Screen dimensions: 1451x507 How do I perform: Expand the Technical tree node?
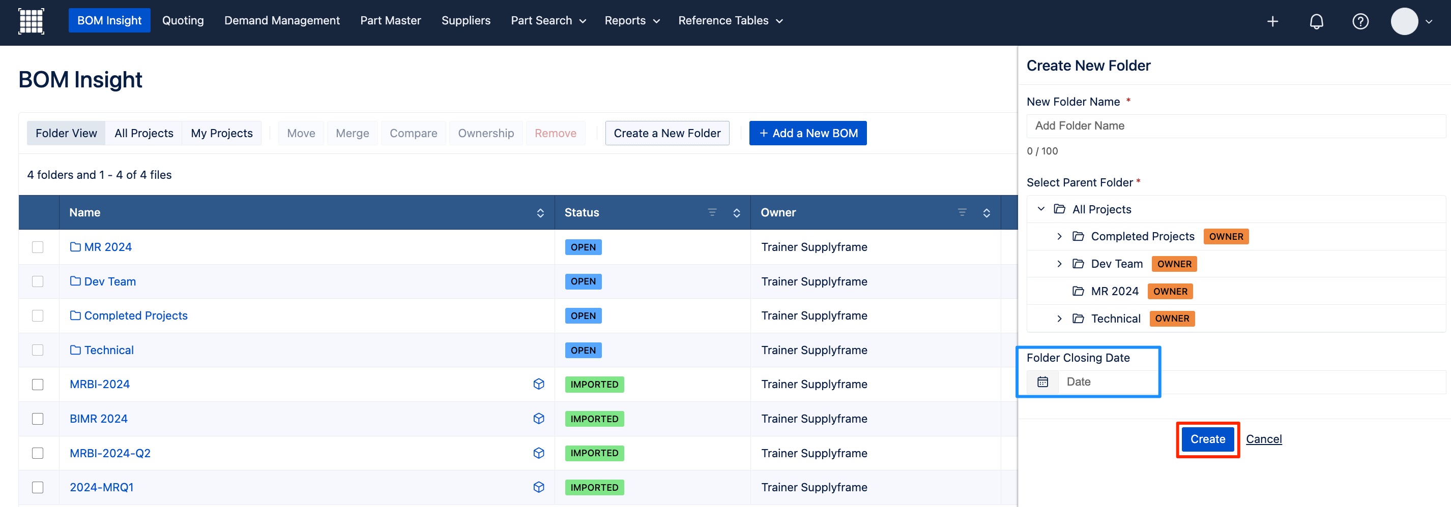(1060, 319)
